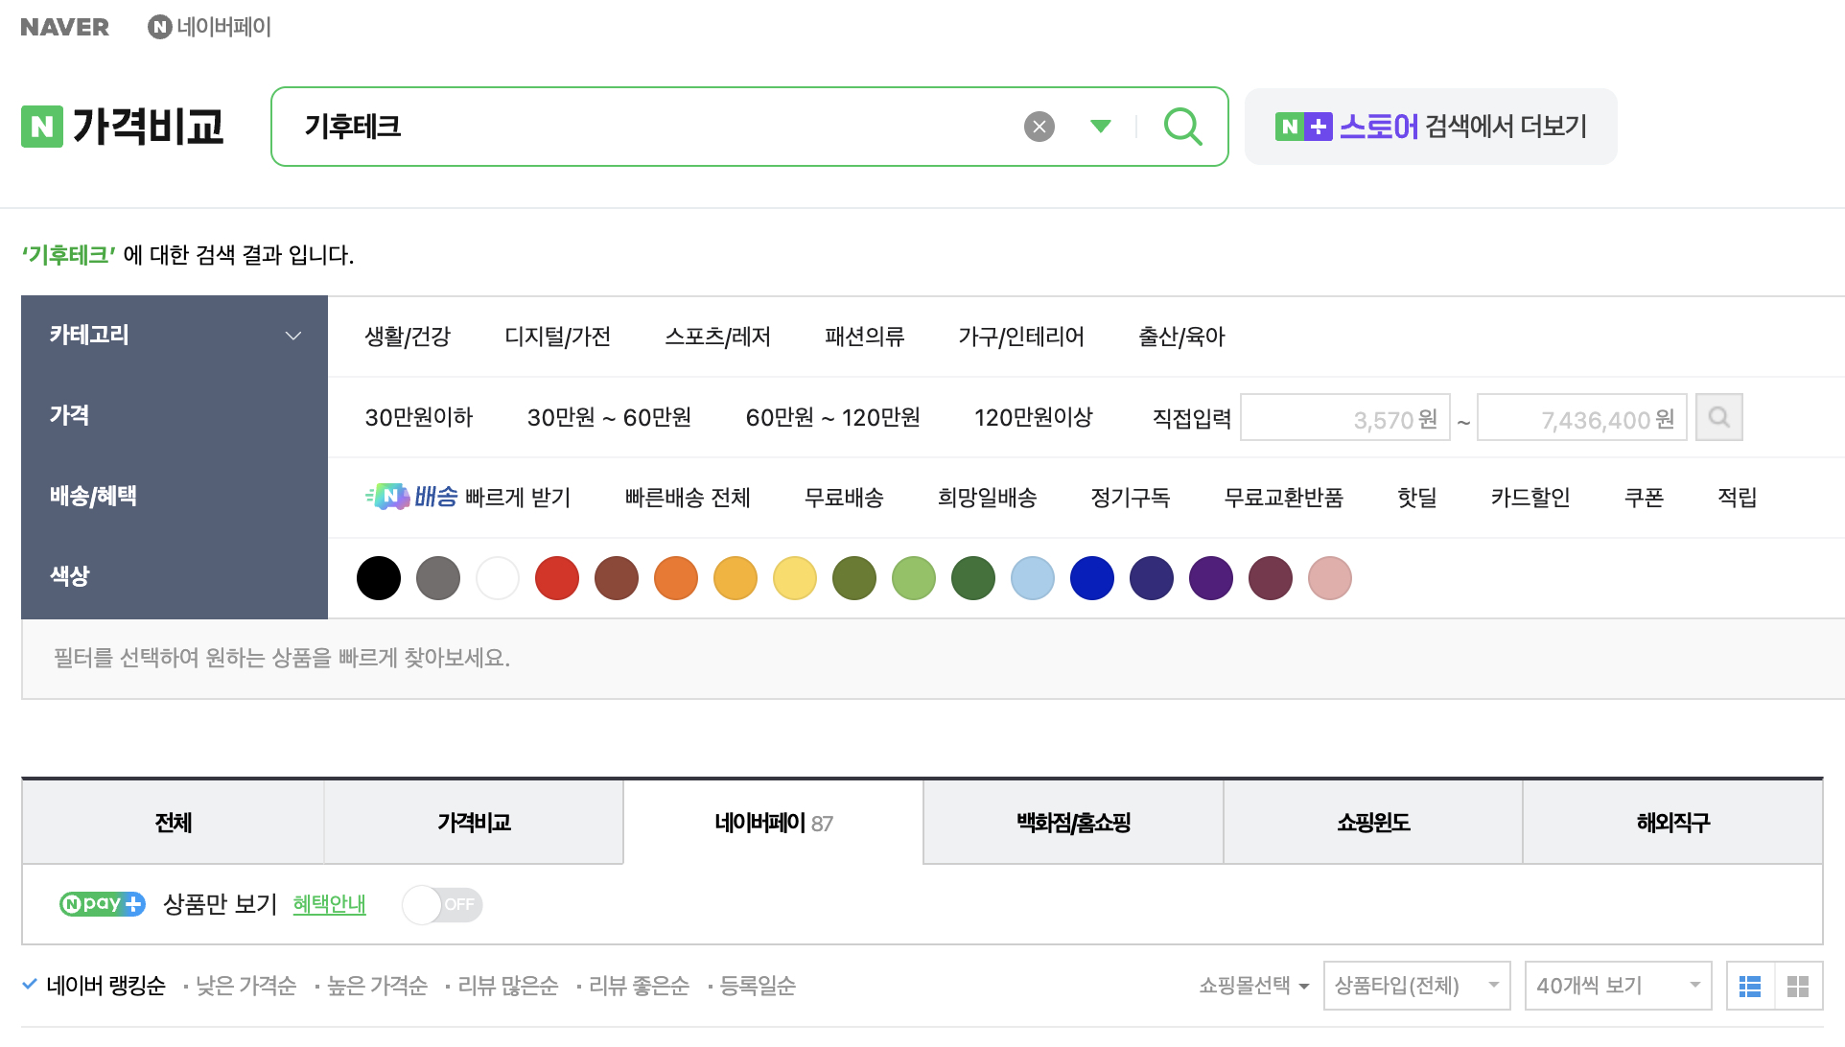Open the 네이버페이 logo link
The width and height of the screenshot is (1845, 1047).
click(210, 27)
